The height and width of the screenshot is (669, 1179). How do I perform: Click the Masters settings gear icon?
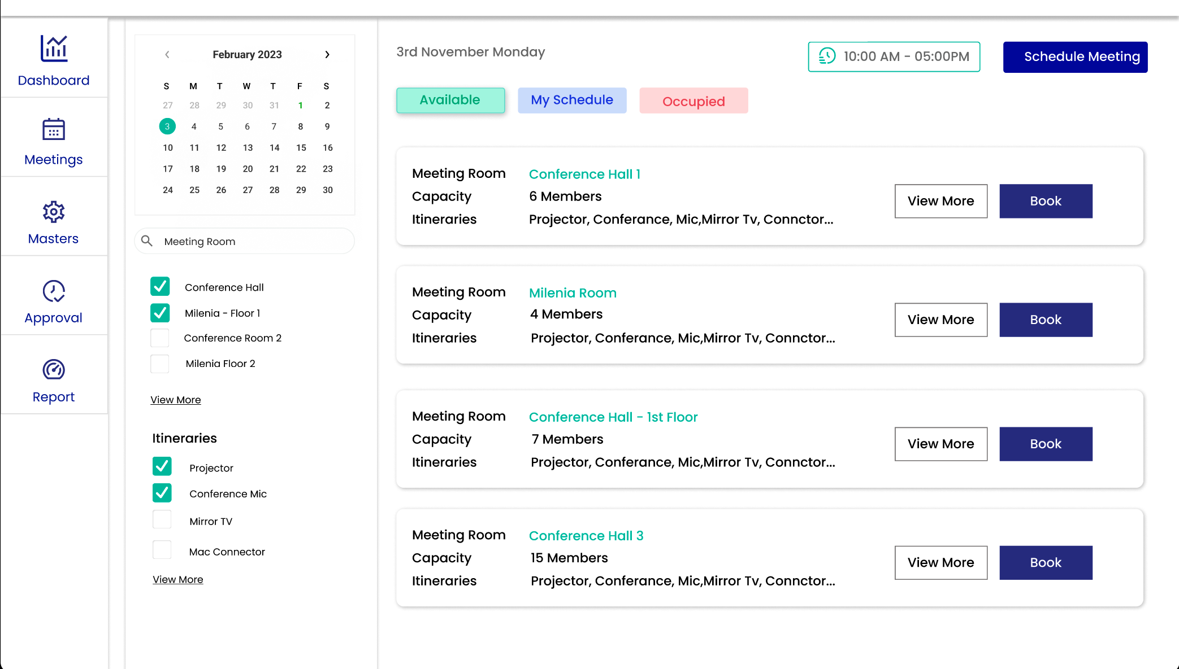[x=53, y=211]
